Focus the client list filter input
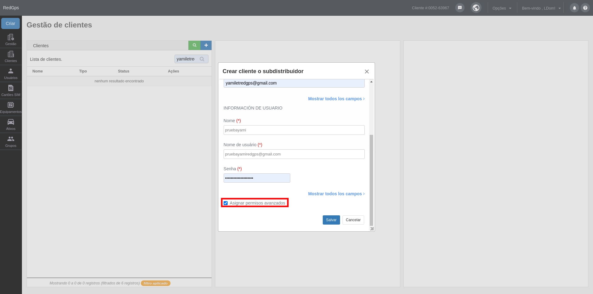The width and height of the screenshot is (593, 294). 191,59
